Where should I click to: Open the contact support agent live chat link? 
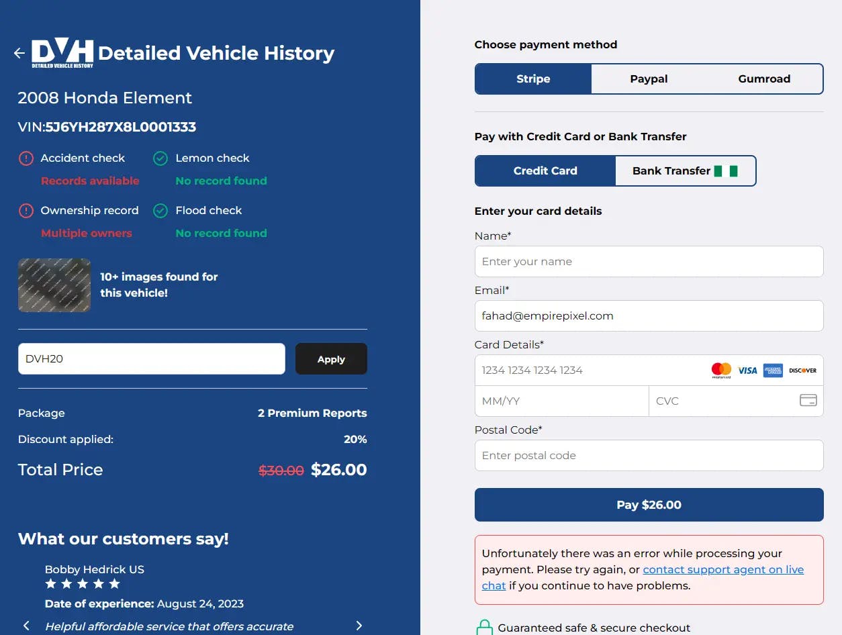pyautogui.click(x=723, y=569)
